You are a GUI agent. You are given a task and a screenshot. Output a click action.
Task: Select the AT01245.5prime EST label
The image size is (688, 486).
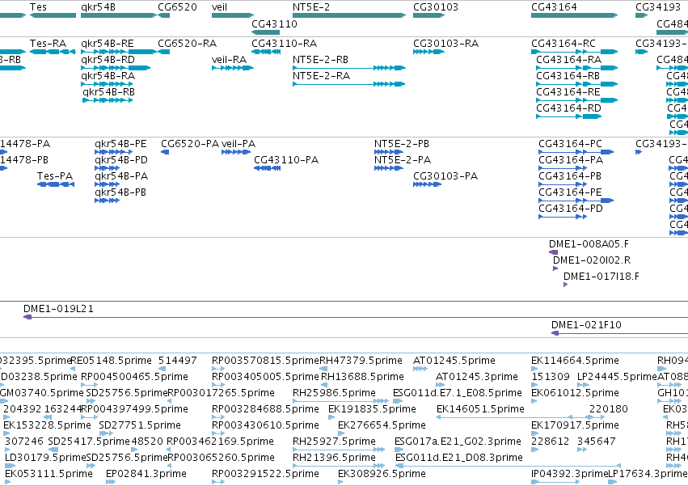pyautogui.click(x=454, y=361)
